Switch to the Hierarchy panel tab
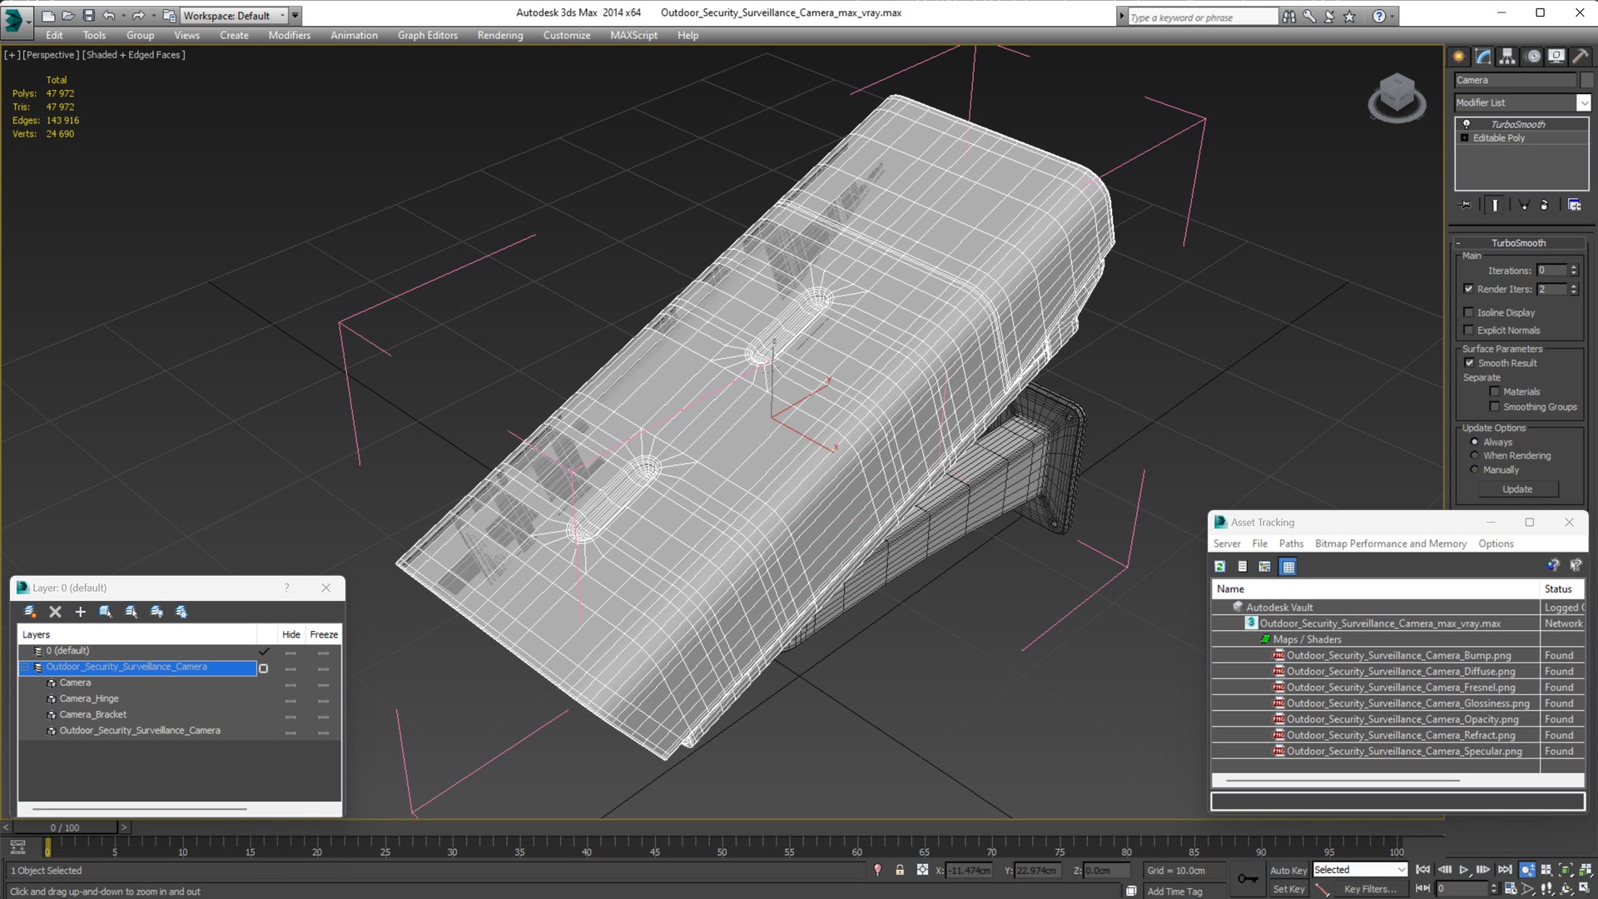1598x899 pixels. click(1507, 57)
